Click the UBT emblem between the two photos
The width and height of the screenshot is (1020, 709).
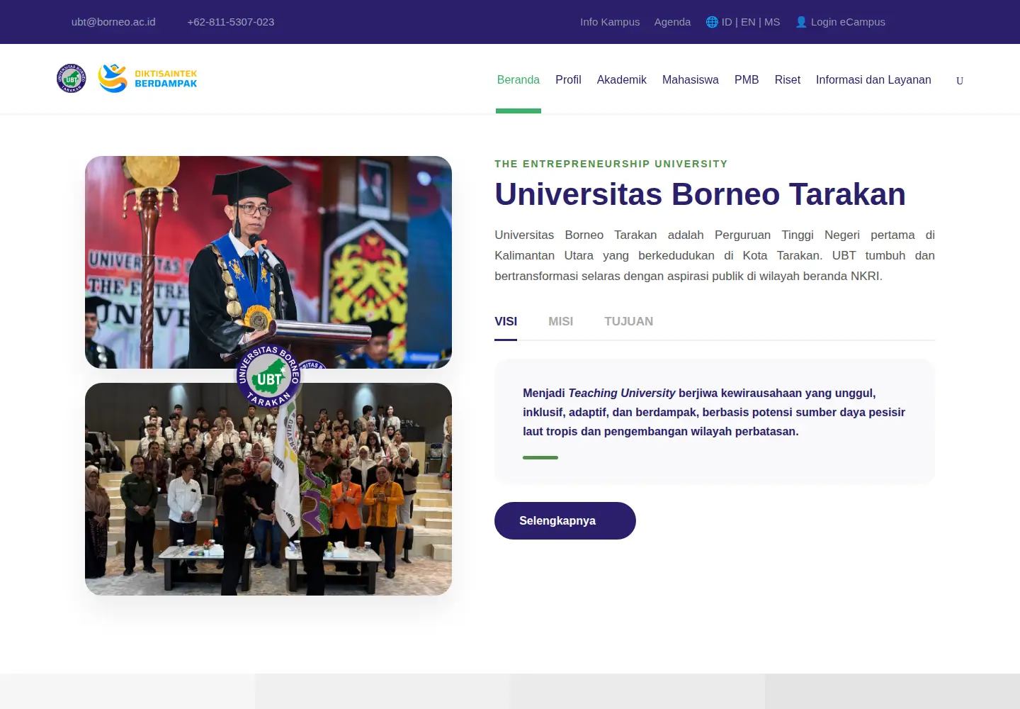coord(268,376)
